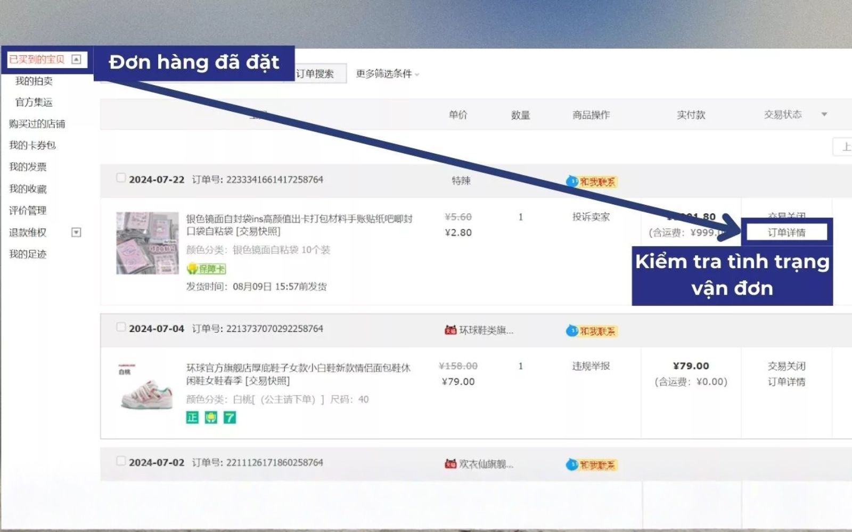This screenshot has height=532, width=852.
Task: Open the white sneaker product thumbnail
Action: [x=148, y=393]
